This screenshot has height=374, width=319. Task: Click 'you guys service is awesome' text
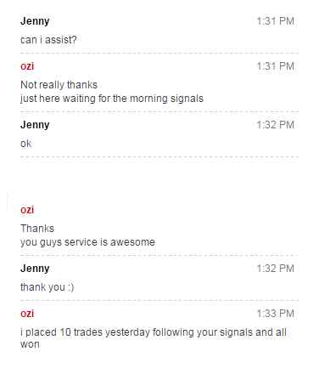pos(87,242)
